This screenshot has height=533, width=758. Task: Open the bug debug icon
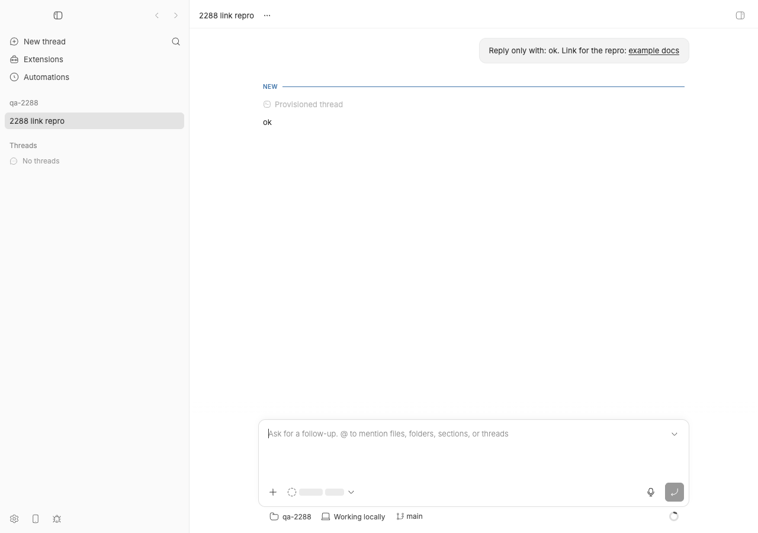coord(57,519)
